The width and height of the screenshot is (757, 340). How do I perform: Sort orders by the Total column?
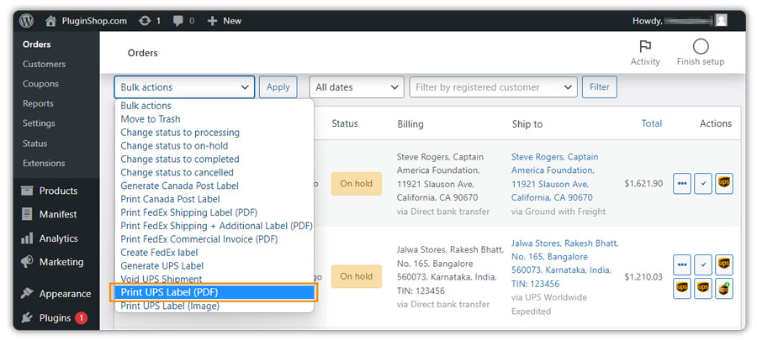point(651,123)
